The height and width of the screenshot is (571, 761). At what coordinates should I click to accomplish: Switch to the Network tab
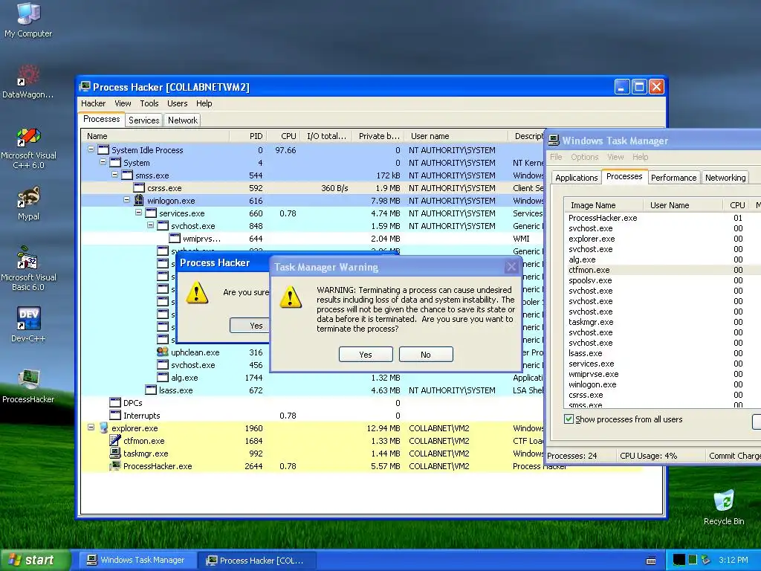183,120
